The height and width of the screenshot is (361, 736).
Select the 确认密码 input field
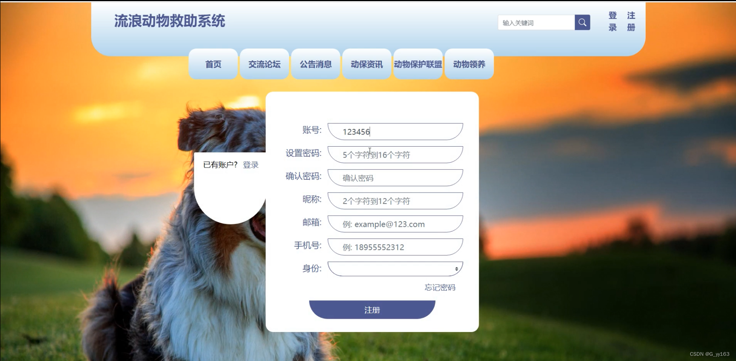coord(395,178)
